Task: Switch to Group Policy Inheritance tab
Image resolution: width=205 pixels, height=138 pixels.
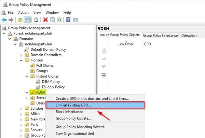Action: point(160,36)
